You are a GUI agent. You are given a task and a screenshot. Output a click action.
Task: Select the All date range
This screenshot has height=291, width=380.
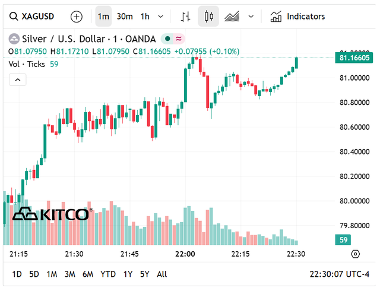coord(162,274)
